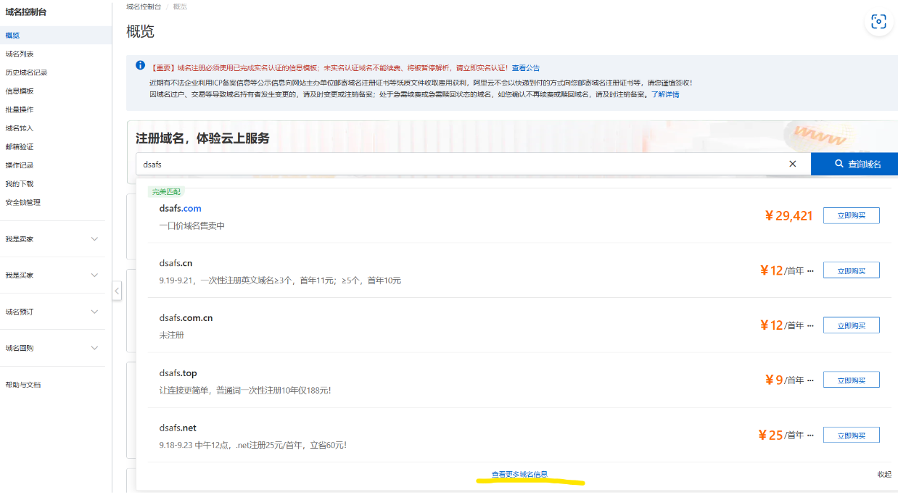Open 历史域名记录 in the sidebar

coord(28,71)
